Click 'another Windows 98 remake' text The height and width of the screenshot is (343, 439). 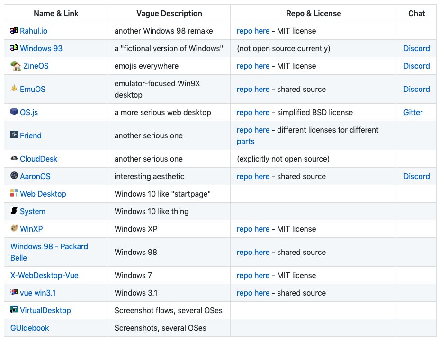(x=163, y=31)
